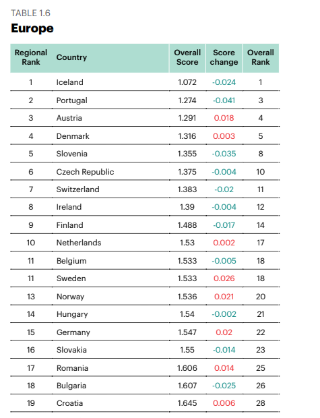
Task: Click the Score change column header
Action: pos(224,57)
